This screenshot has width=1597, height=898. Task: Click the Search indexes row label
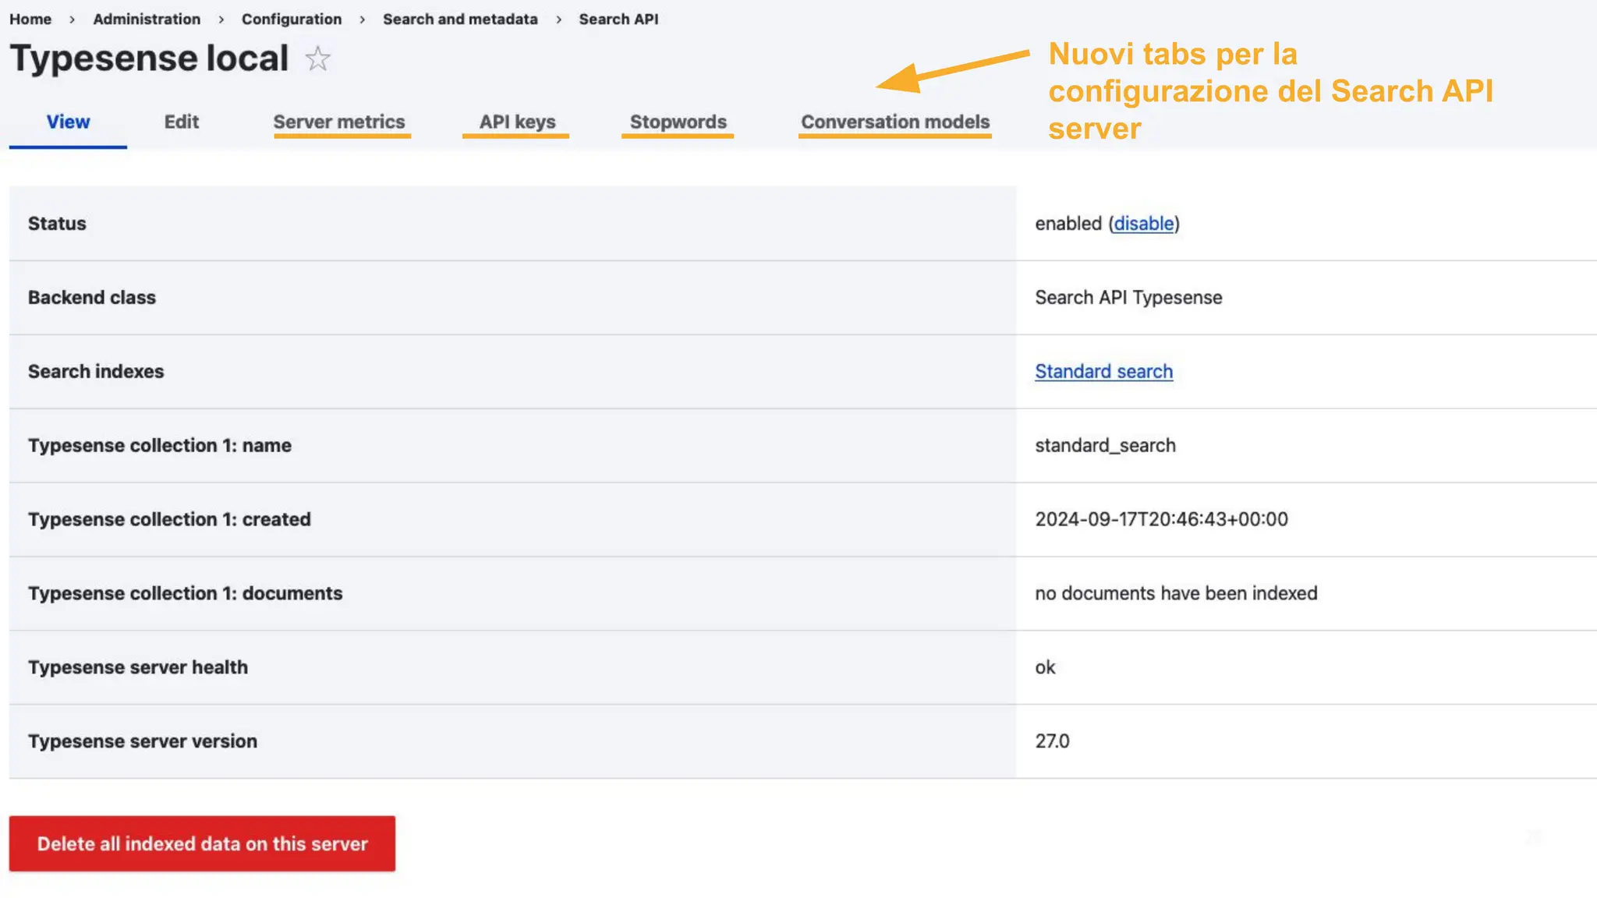[x=96, y=371]
